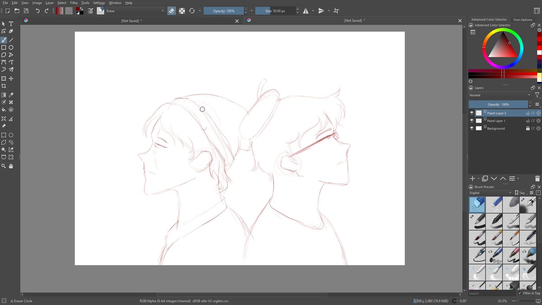Toggle eraser mode button in toolbar
542x305 pixels.
[171, 11]
